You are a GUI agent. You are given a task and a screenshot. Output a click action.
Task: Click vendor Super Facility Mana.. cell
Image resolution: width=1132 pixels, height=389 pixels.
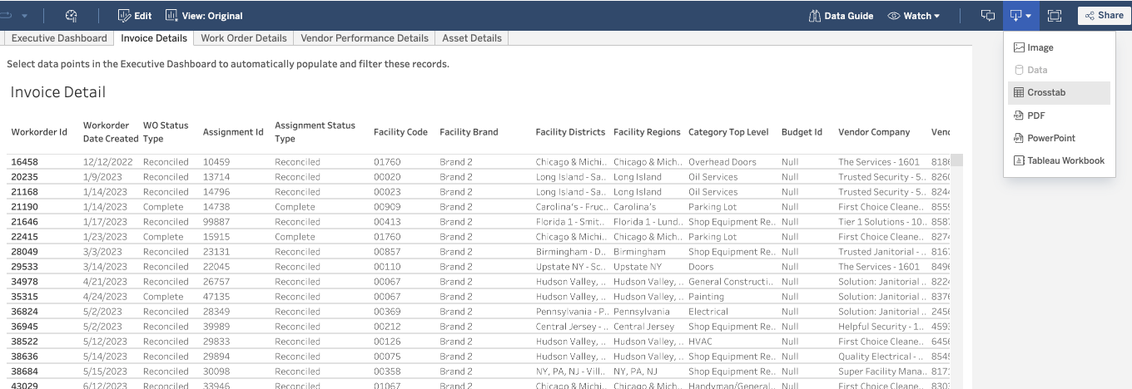(882, 372)
